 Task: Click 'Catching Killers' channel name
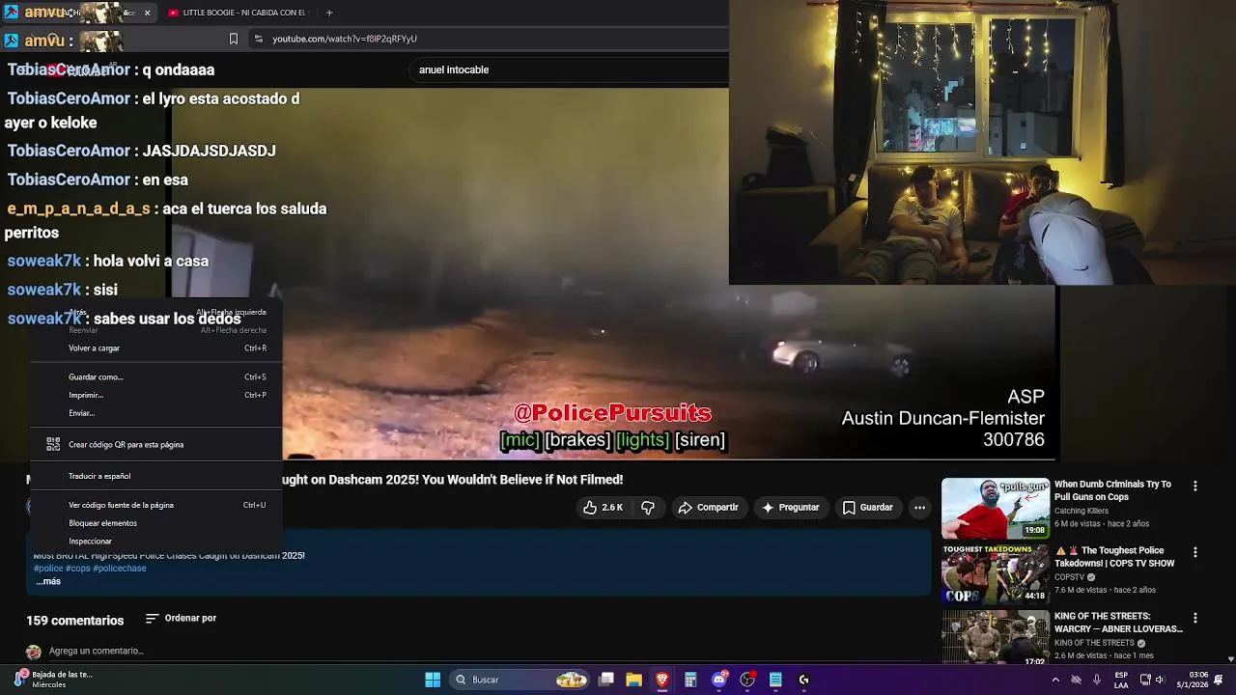1081,512
